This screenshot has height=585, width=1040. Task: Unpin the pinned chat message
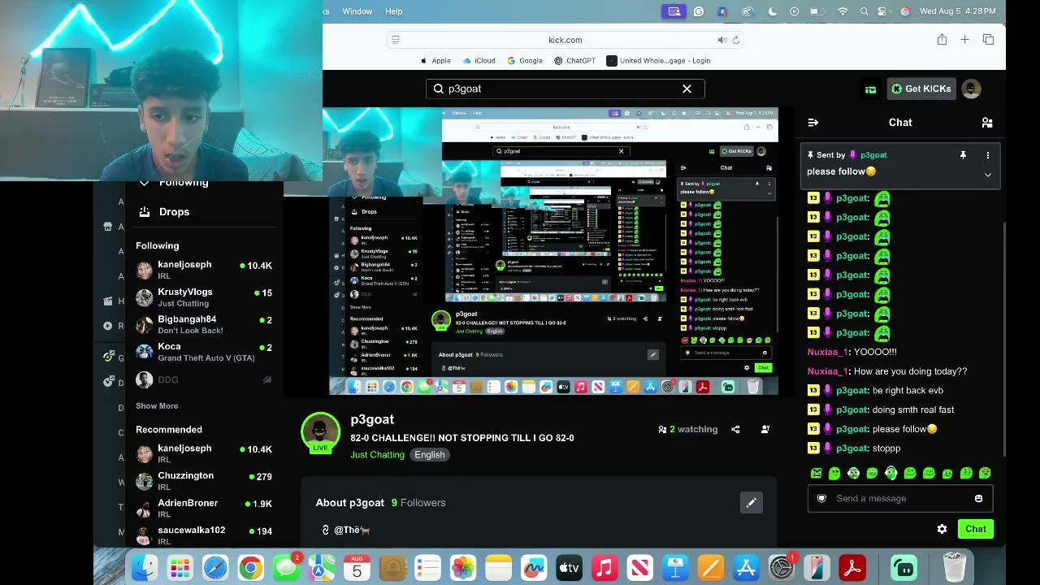[x=963, y=155]
